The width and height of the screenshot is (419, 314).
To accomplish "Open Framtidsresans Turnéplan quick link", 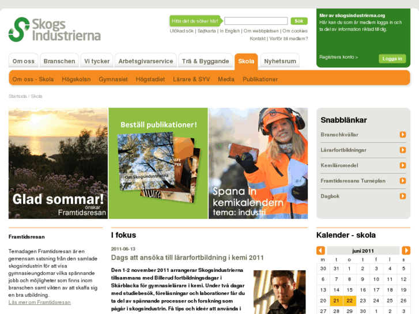I will (353, 181).
